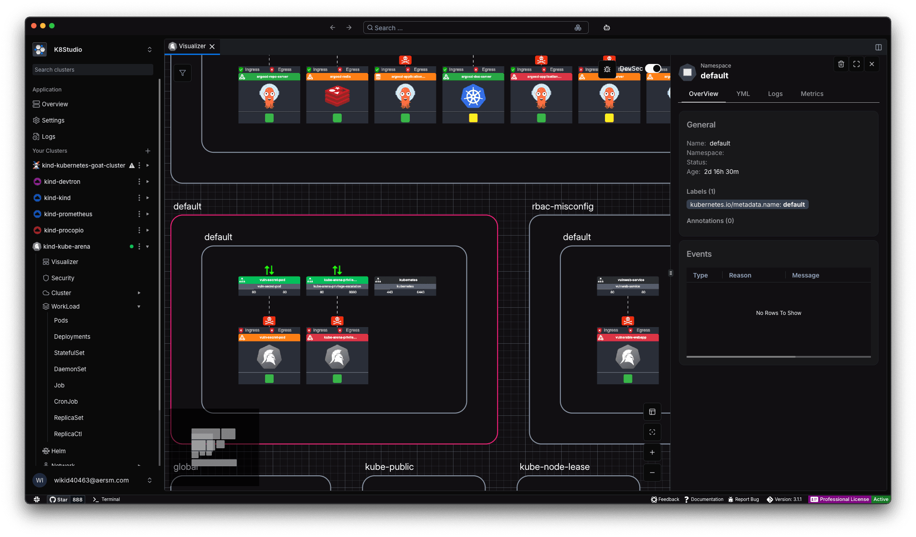This screenshot has height=537, width=916.
Task: Click the Feedback link in status bar
Action: click(665, 499)
